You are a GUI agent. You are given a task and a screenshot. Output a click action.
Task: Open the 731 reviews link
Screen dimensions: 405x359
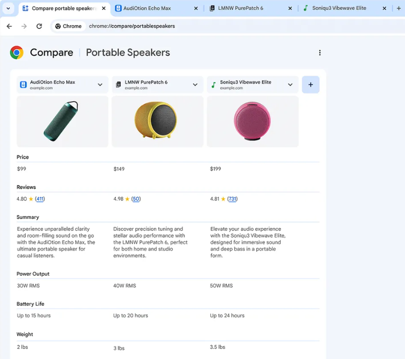point(232,199)
